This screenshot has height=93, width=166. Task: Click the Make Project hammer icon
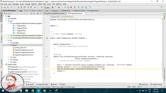point(42,7)
